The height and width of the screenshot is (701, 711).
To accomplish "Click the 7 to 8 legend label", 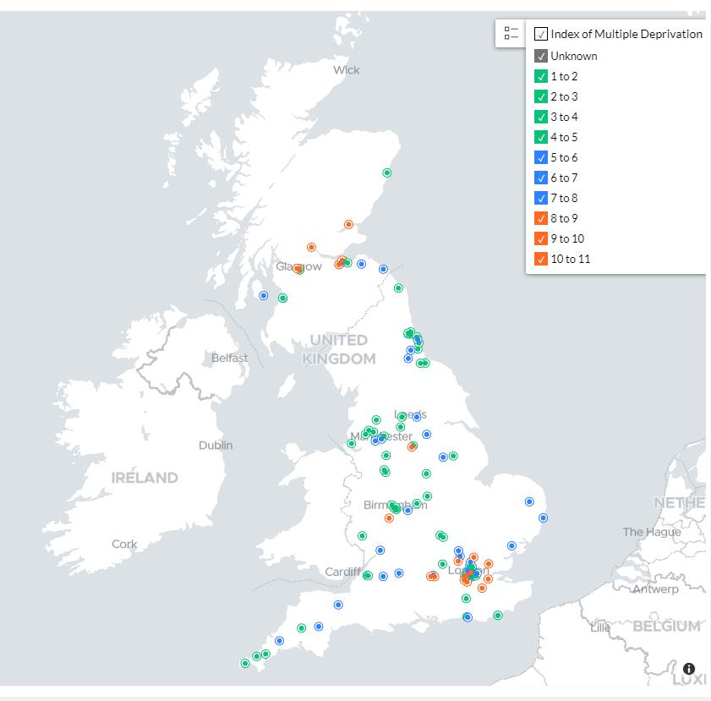I will [564, 198].
